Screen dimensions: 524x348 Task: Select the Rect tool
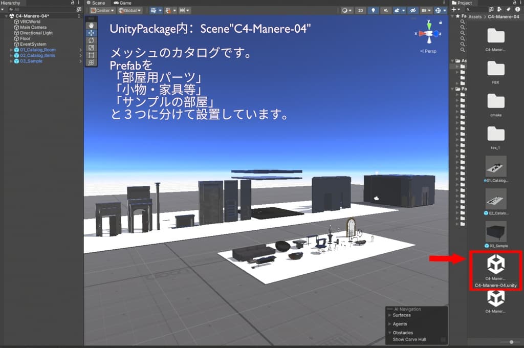pos(91,55)
